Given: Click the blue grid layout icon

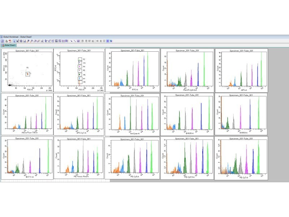Looking at the screenshot, I should tap(107, 41).
